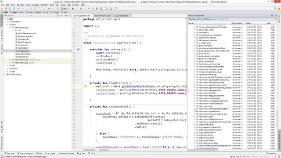Select Functions.kt in project tree
The image size is (281, 158).
[23, 45]
